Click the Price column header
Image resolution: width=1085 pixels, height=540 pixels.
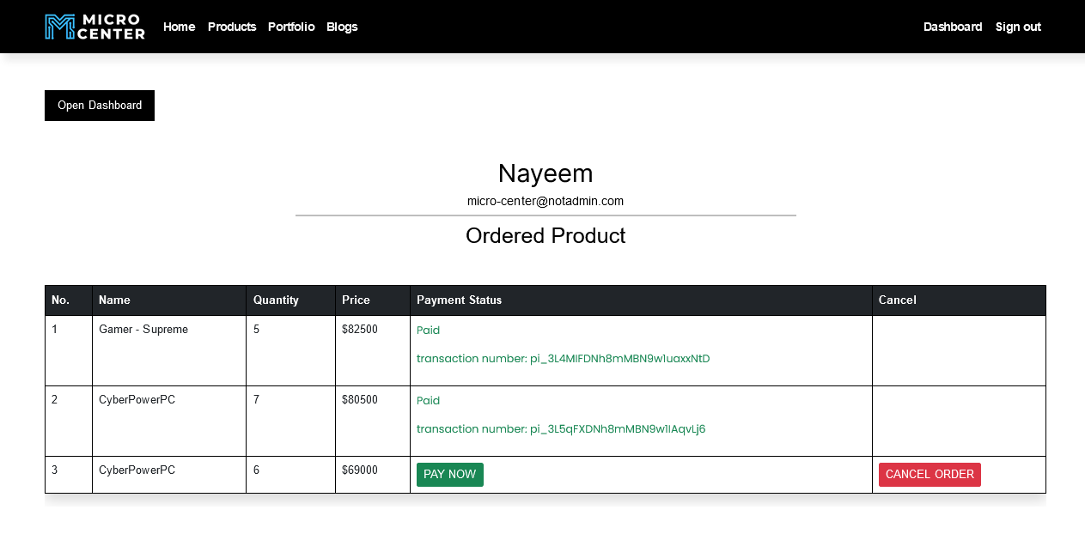(356, 300)
